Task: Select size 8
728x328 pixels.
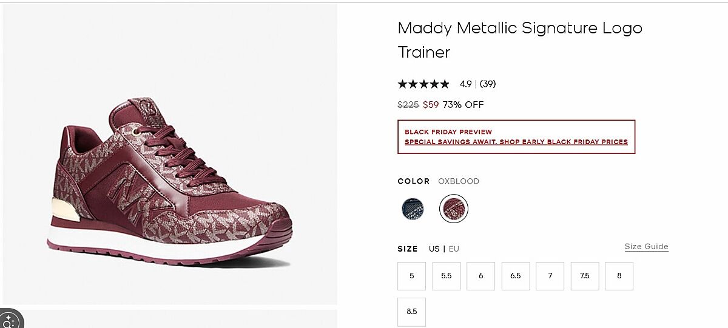Action: click(x=619, y=276)
